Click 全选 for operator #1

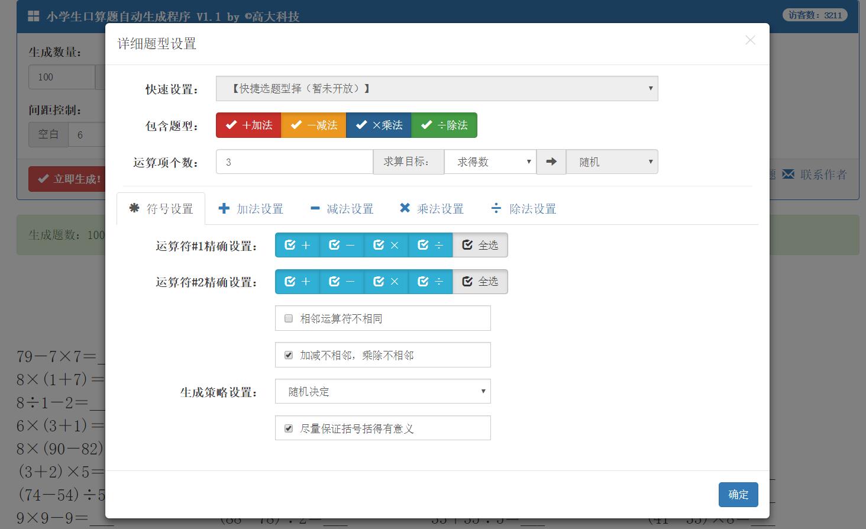pyautogui.click(x=480, y=245)
